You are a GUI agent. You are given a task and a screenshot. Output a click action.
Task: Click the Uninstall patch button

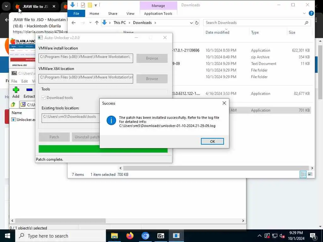coord(86,137)
